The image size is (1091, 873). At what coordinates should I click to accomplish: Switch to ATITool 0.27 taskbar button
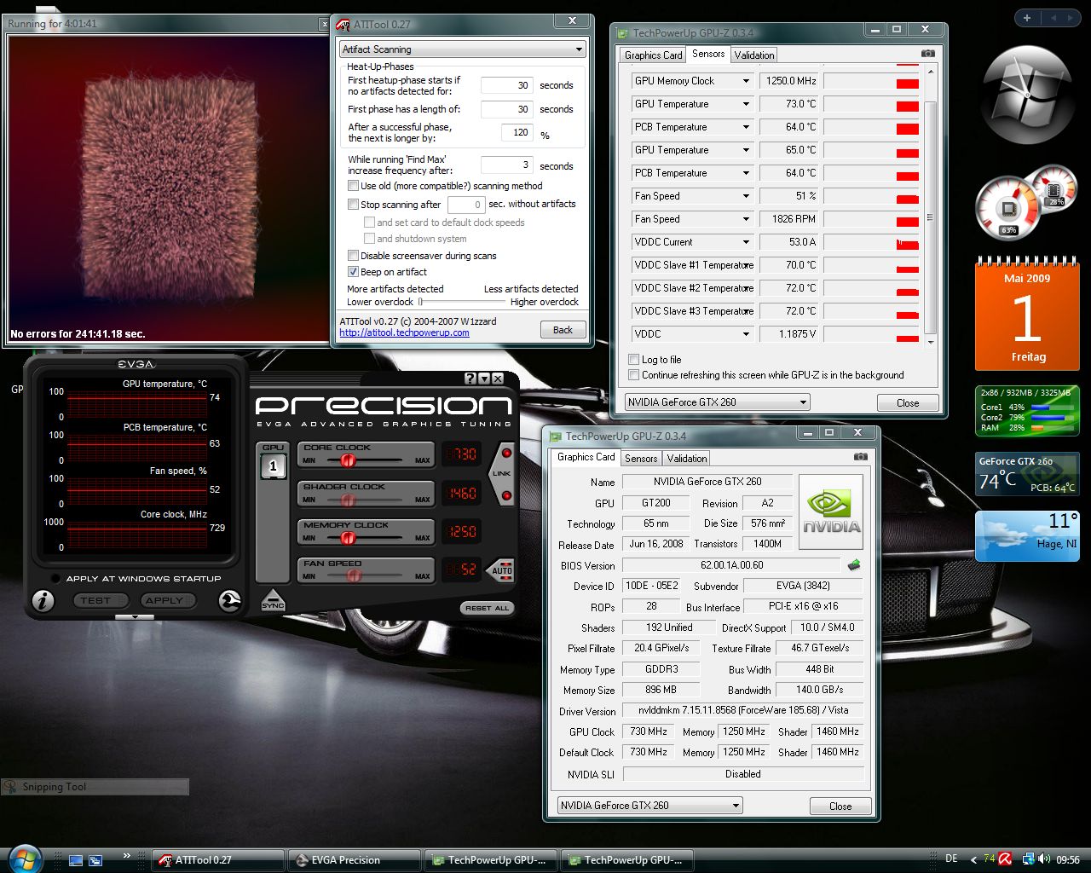(218, 860)
